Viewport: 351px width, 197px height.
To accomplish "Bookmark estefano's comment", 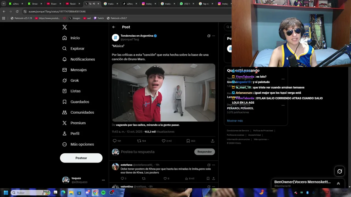I will [208, 178].
